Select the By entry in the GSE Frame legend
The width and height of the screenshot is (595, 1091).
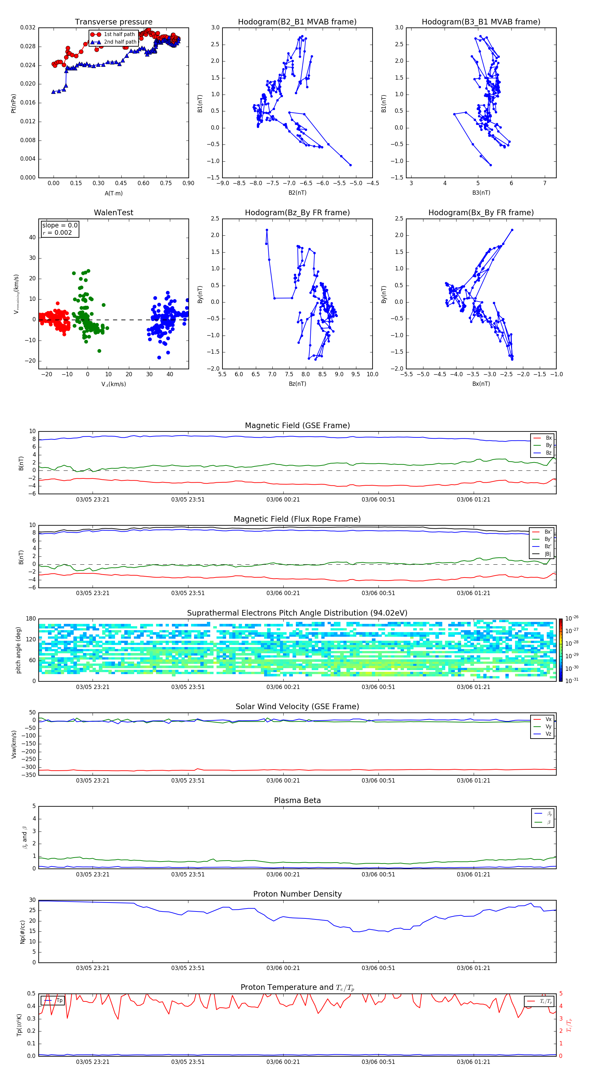click(x=542, y=445)
